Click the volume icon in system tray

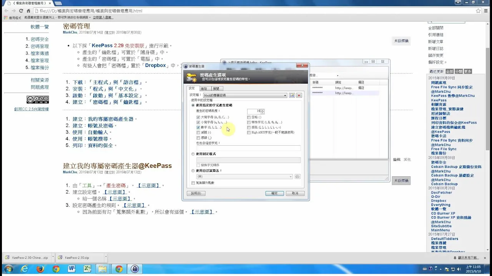[x=459, y=269]
